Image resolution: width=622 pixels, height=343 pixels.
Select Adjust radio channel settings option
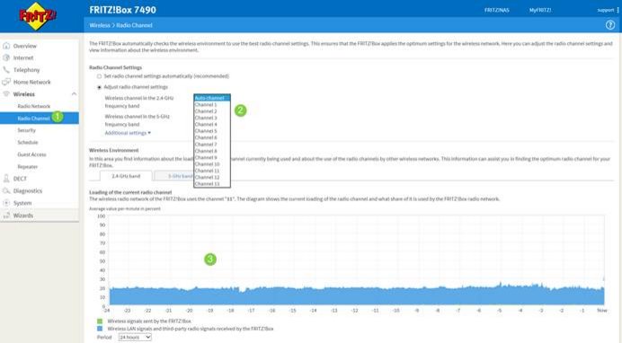pos(99,87)
